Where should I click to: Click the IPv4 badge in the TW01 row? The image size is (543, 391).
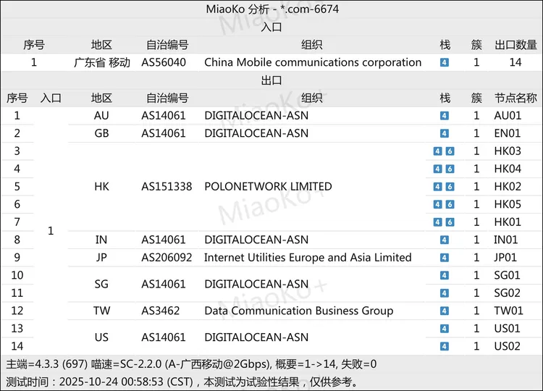[445, 311]
